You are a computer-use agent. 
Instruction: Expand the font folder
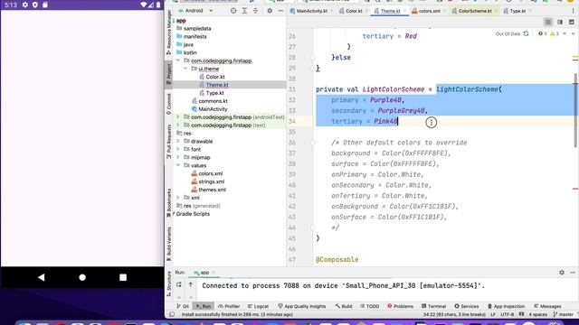[178, 149]
